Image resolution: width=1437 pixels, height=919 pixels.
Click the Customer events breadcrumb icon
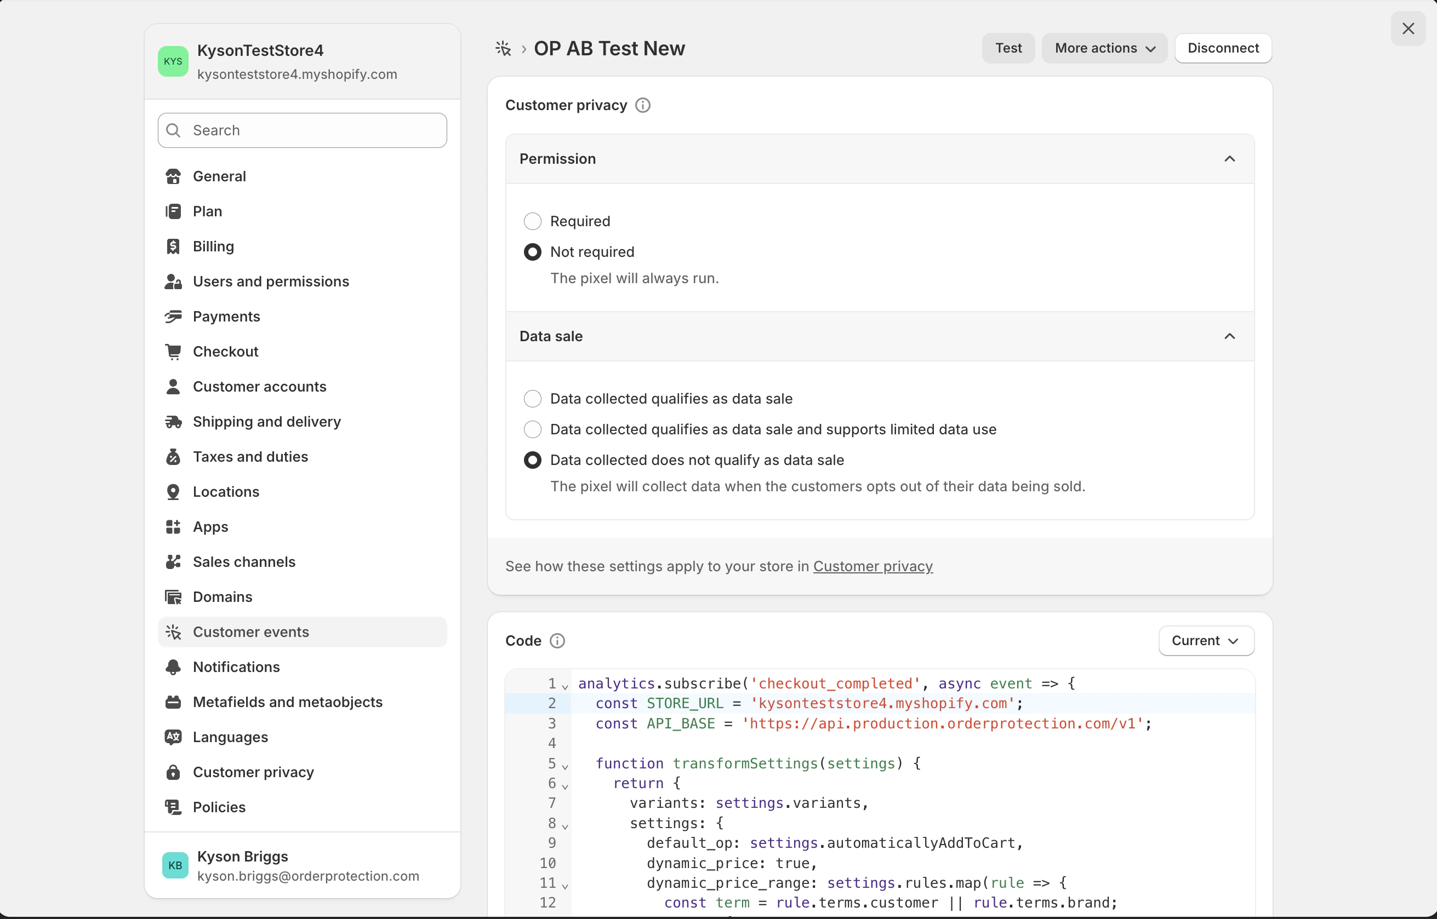(x=503, y=48)
